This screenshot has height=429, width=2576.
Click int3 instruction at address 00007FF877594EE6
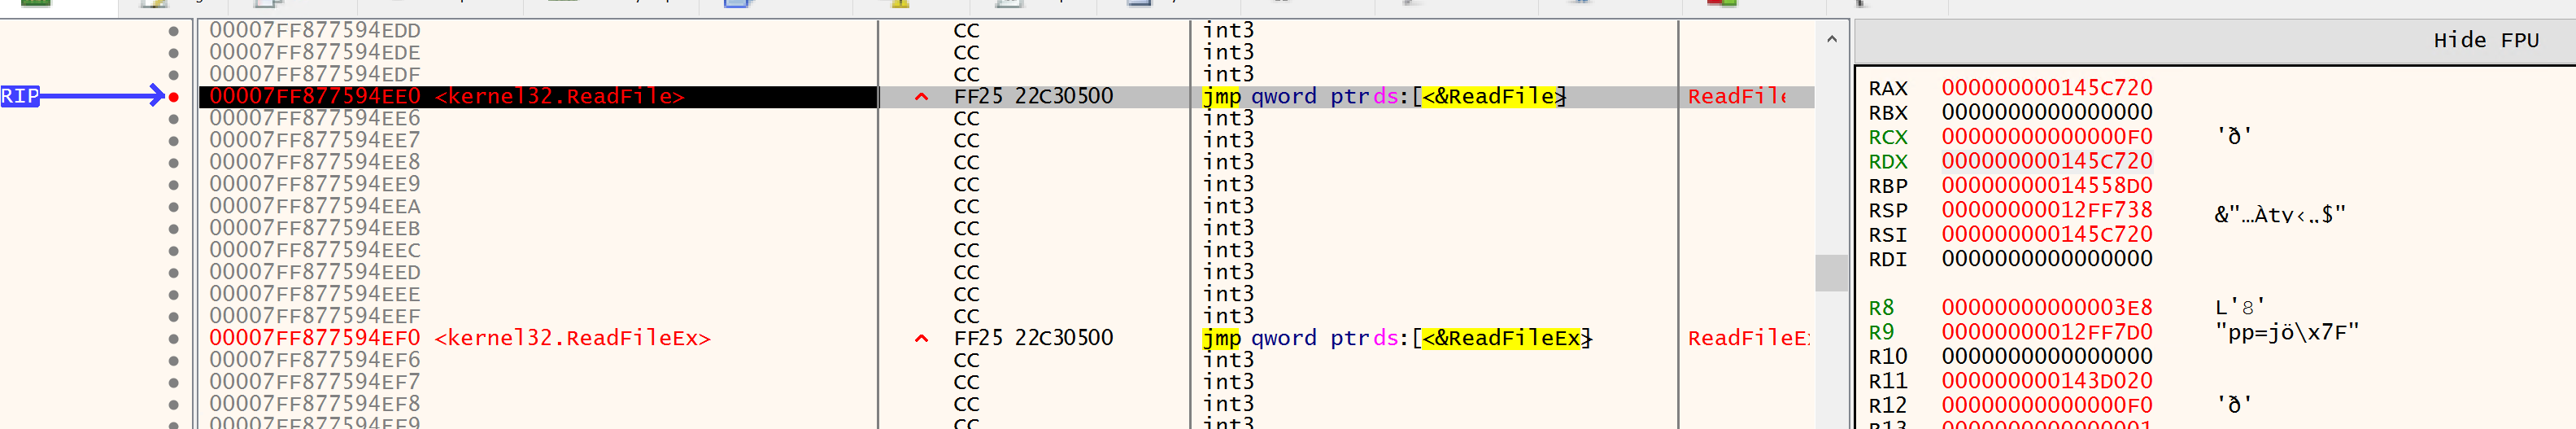[x=1228, y=119]
